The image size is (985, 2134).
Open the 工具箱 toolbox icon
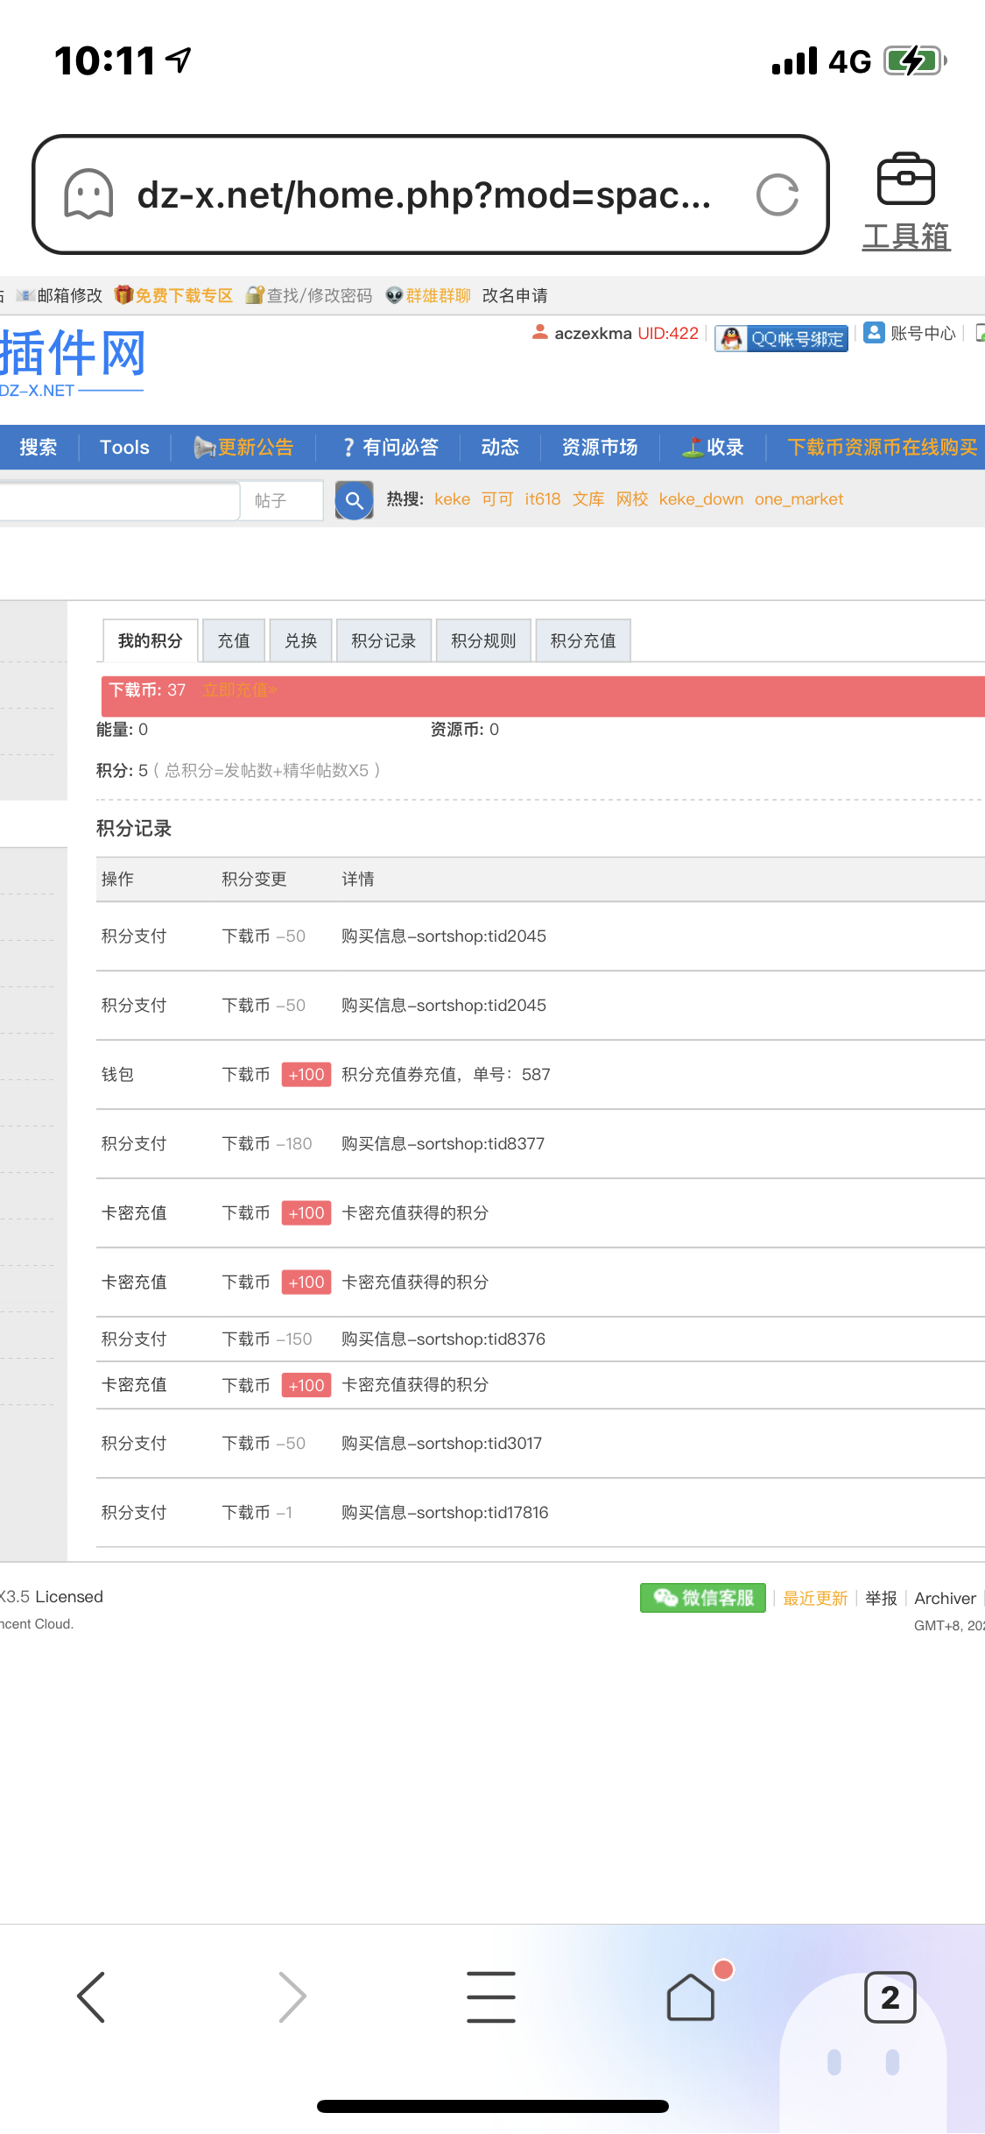pyautogui.click(x=906, y=201)
